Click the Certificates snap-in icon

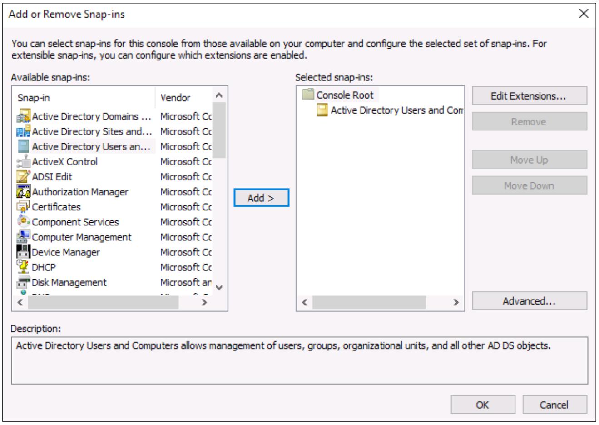[23, 207]
